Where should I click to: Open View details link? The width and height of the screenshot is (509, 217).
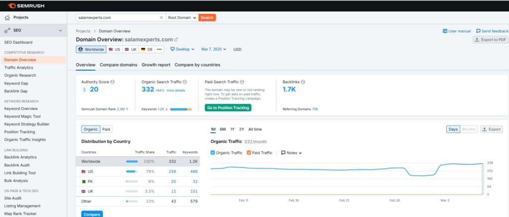pyautogui.click(x=175, y=90)
